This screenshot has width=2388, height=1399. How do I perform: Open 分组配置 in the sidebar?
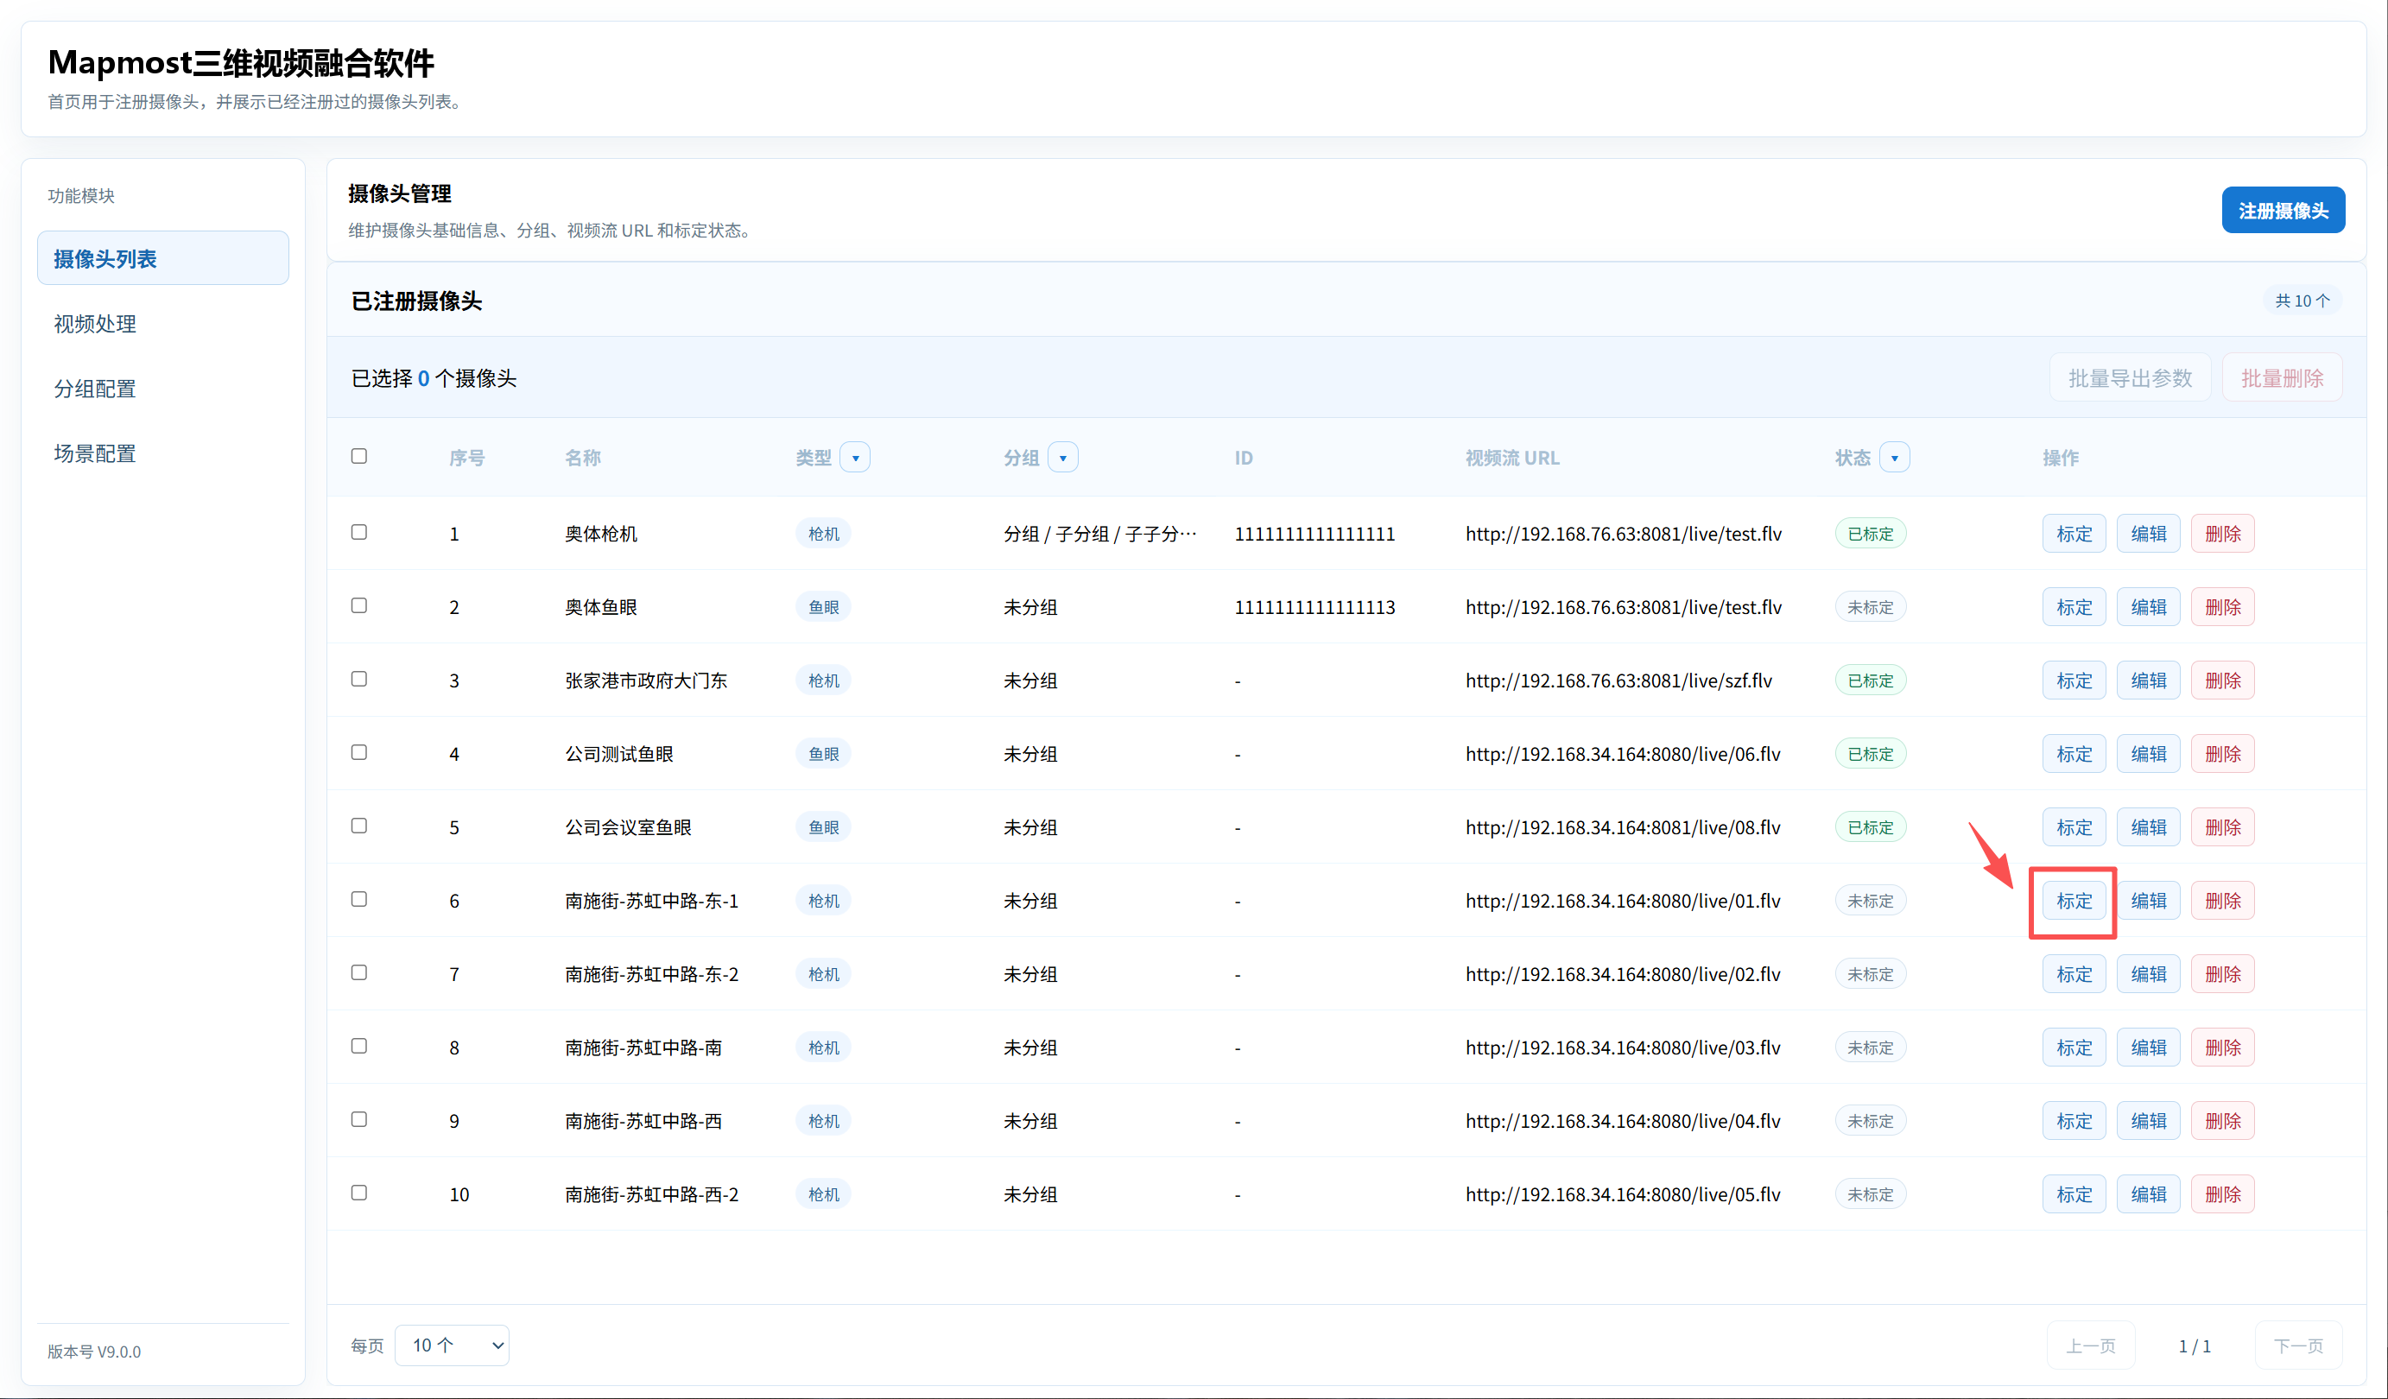[163, 389]
